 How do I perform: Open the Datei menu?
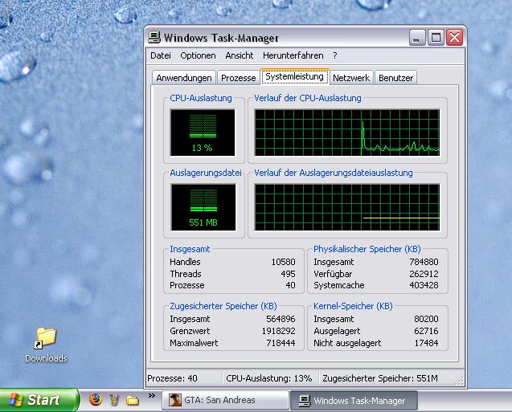pos(161,56)
